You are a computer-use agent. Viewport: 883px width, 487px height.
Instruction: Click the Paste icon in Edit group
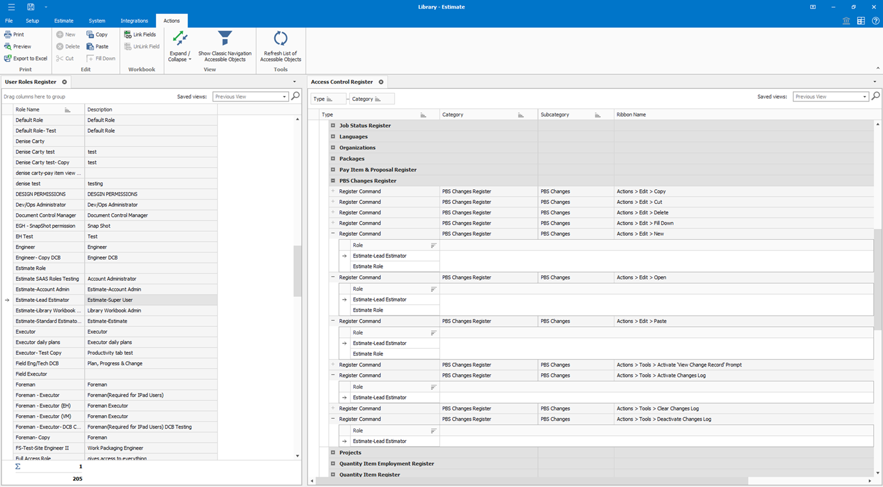tap(90, 46)
